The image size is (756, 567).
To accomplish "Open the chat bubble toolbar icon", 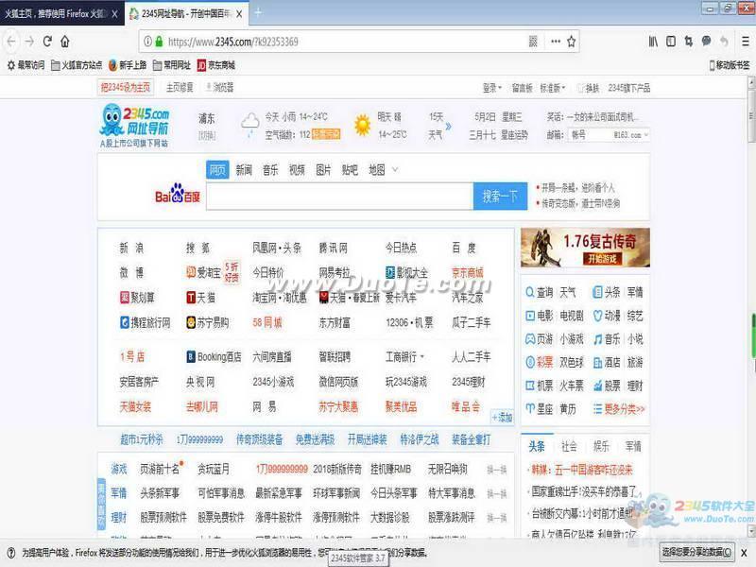I will click(x=706, y=42).
